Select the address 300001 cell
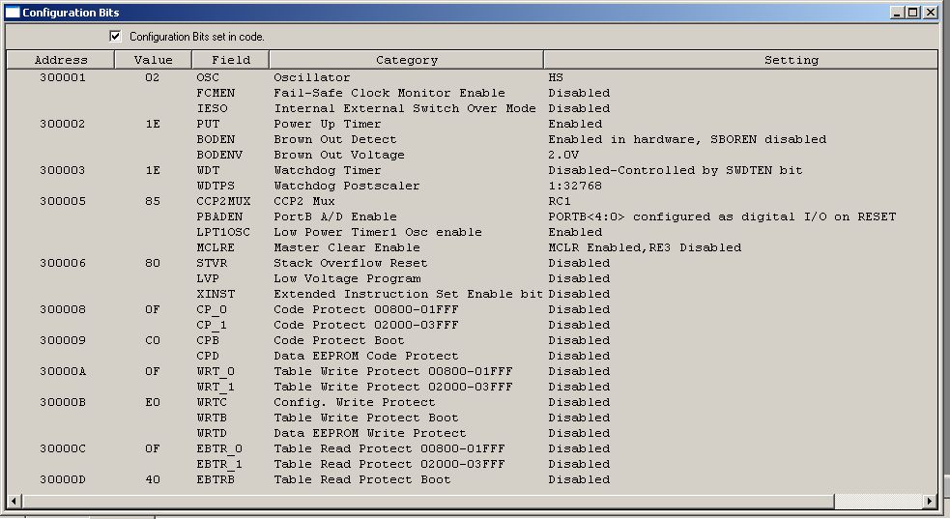The image size is (950, 519). (62, 77)
